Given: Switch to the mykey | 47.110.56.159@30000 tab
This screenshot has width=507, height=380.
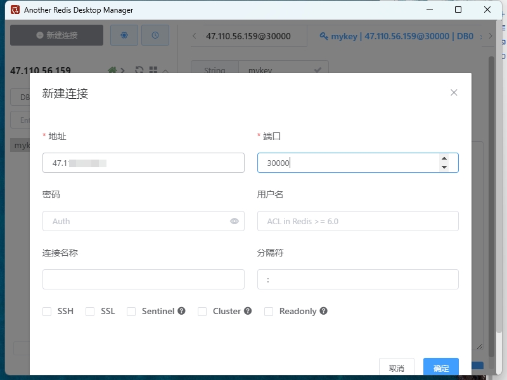Looking at the screenshot, I should pos(402,36).
